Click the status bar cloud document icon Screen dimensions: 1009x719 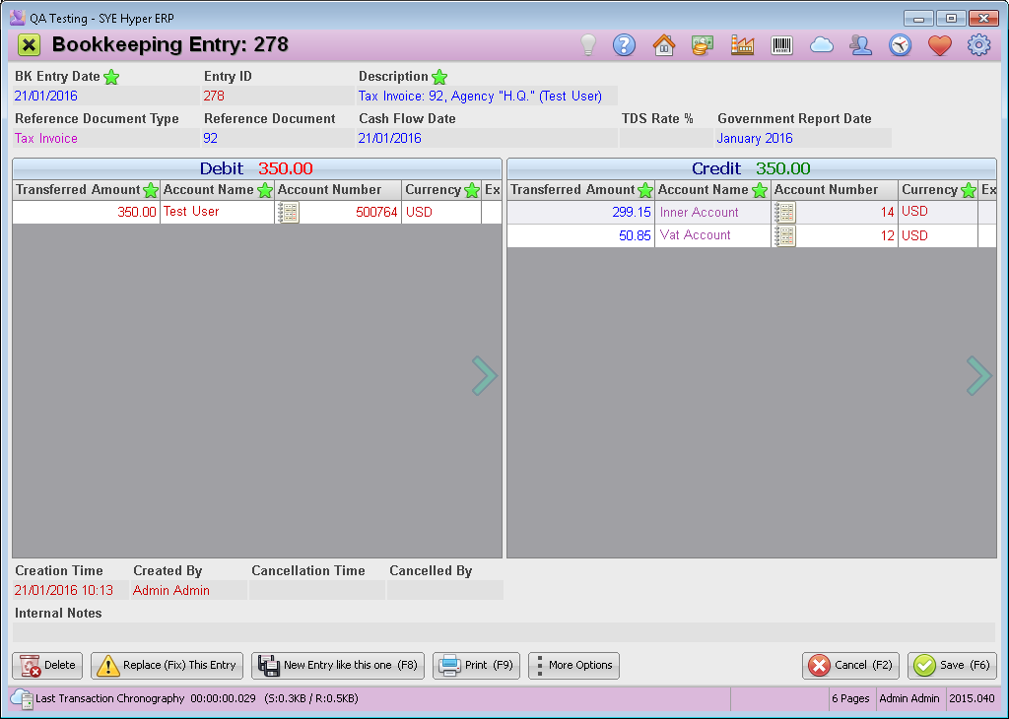(22, 699)
